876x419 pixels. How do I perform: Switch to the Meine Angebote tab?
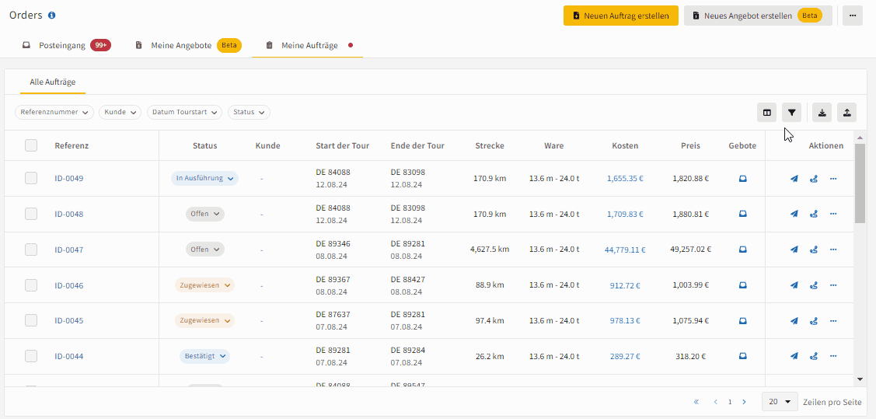188,45
